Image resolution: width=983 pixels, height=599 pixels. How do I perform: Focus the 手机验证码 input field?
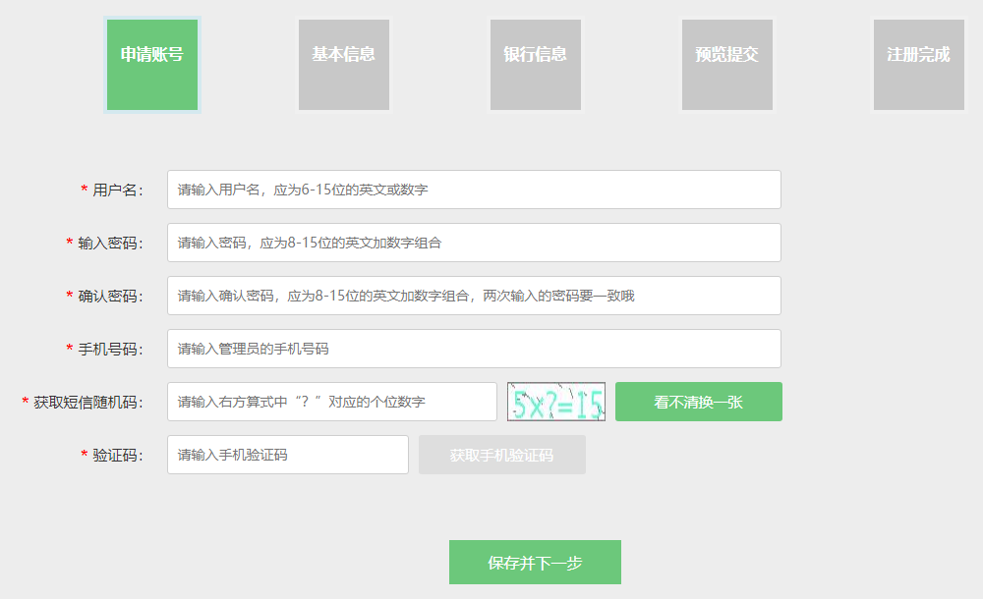point(288,455)
